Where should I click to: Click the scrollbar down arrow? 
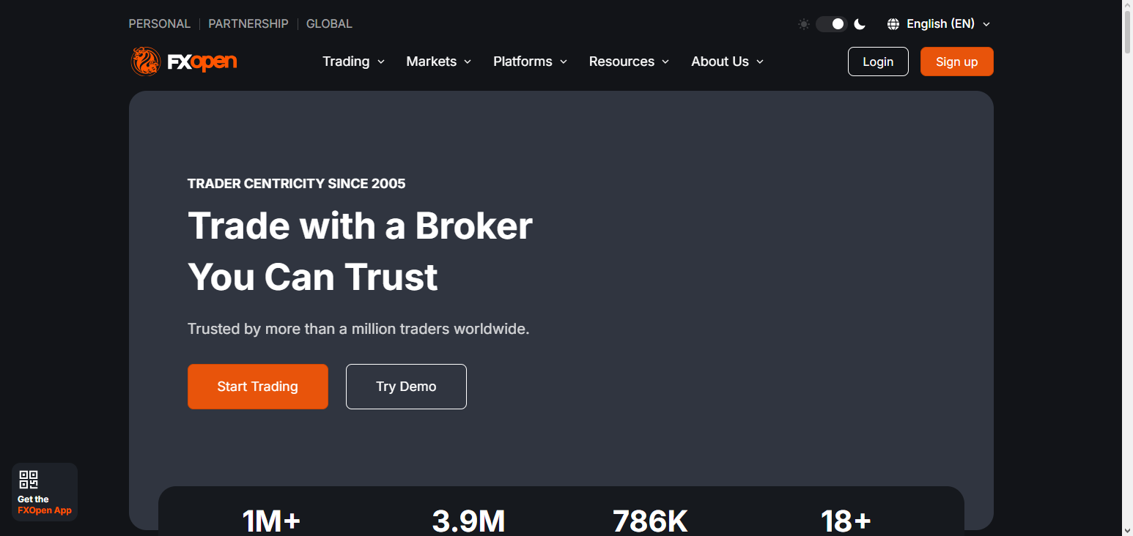[x=1127, y=529]
